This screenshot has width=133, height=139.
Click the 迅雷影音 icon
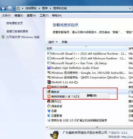pyautogui.click(x=49, y=115)
